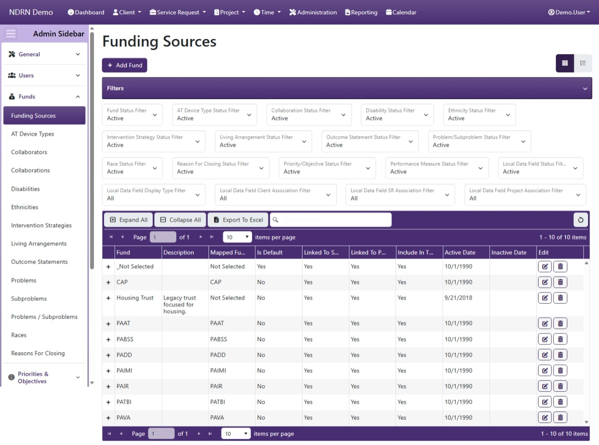Open the Calendar menu item
The image size is (599, 445).
coord(401,12)
